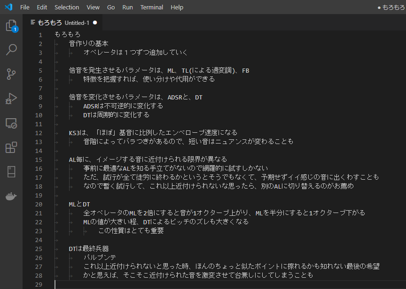Open the View menu
The height and width of the screenshot is (289, 406).
coord(93,7)
